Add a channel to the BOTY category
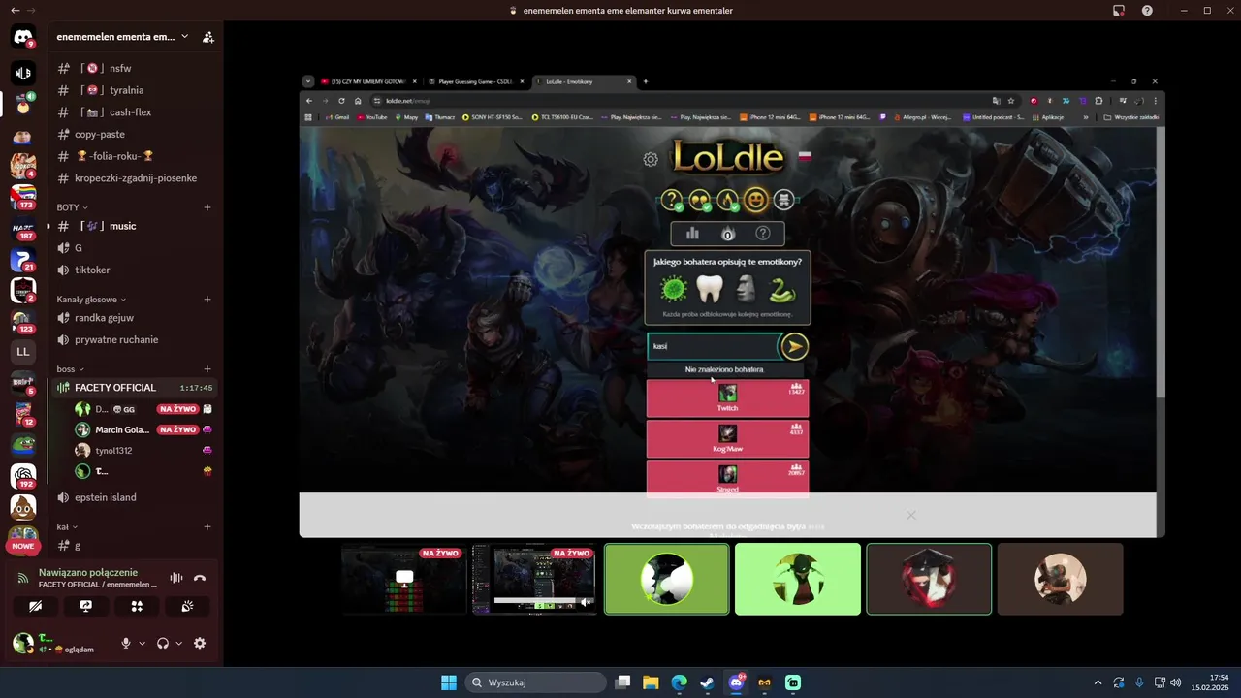This screenshot has width=1241, height=698. 207,207
